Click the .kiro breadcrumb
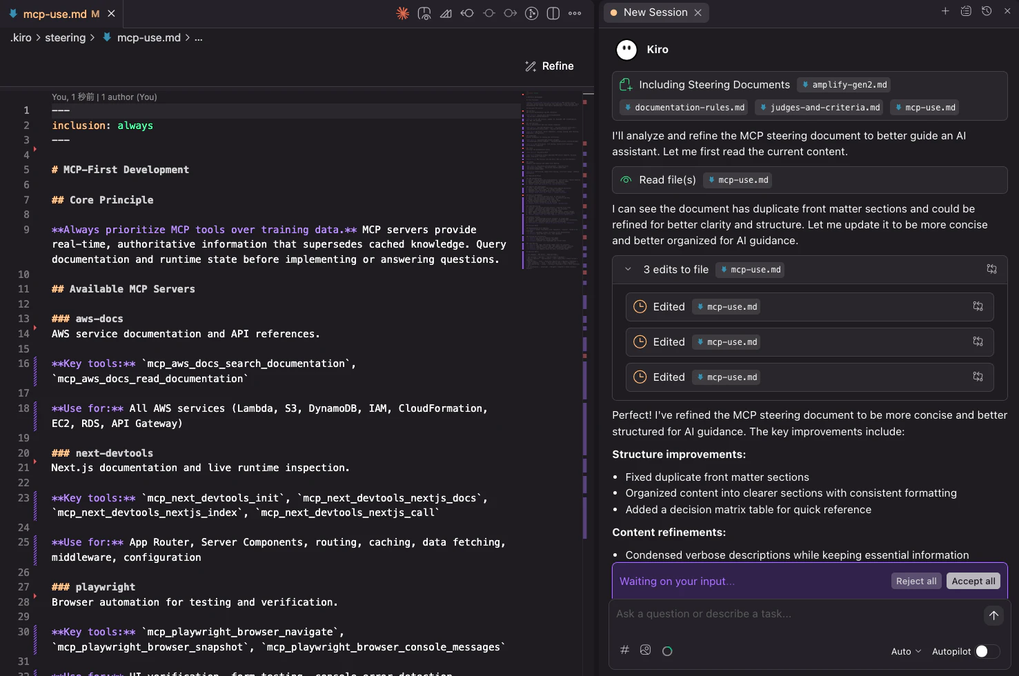1019x676 pixels. click(21, 38)
